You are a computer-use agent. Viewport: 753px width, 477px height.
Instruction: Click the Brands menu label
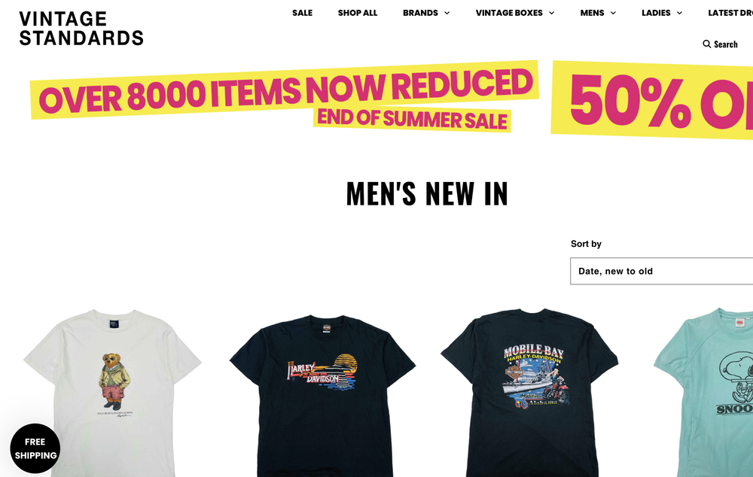(x=420, y=13)
